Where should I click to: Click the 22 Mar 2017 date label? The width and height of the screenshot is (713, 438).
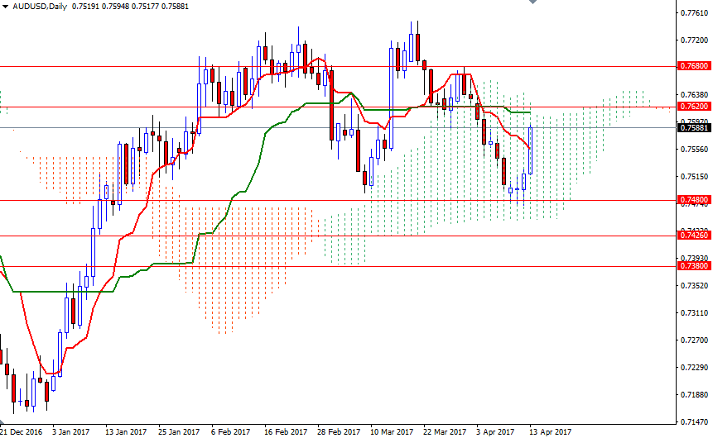click(x=445, y=431)
